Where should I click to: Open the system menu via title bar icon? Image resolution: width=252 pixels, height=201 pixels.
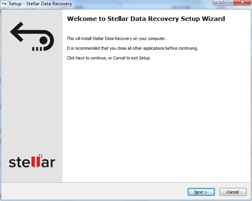coord(4,3)
